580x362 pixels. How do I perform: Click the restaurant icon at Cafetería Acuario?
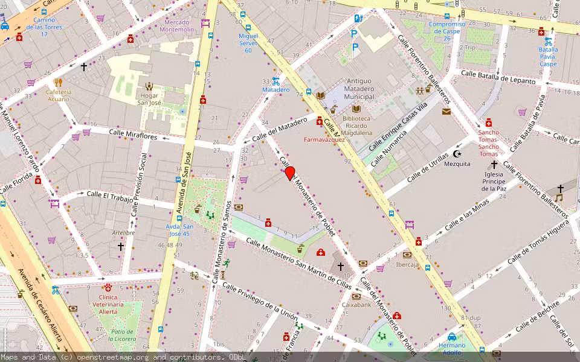click(x=58, y=83)
